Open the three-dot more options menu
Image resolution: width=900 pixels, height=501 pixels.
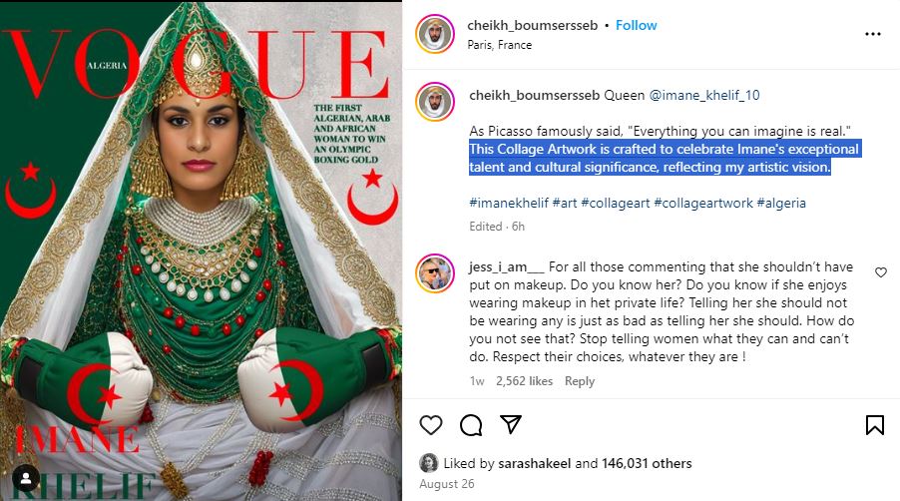pos(872,35)
